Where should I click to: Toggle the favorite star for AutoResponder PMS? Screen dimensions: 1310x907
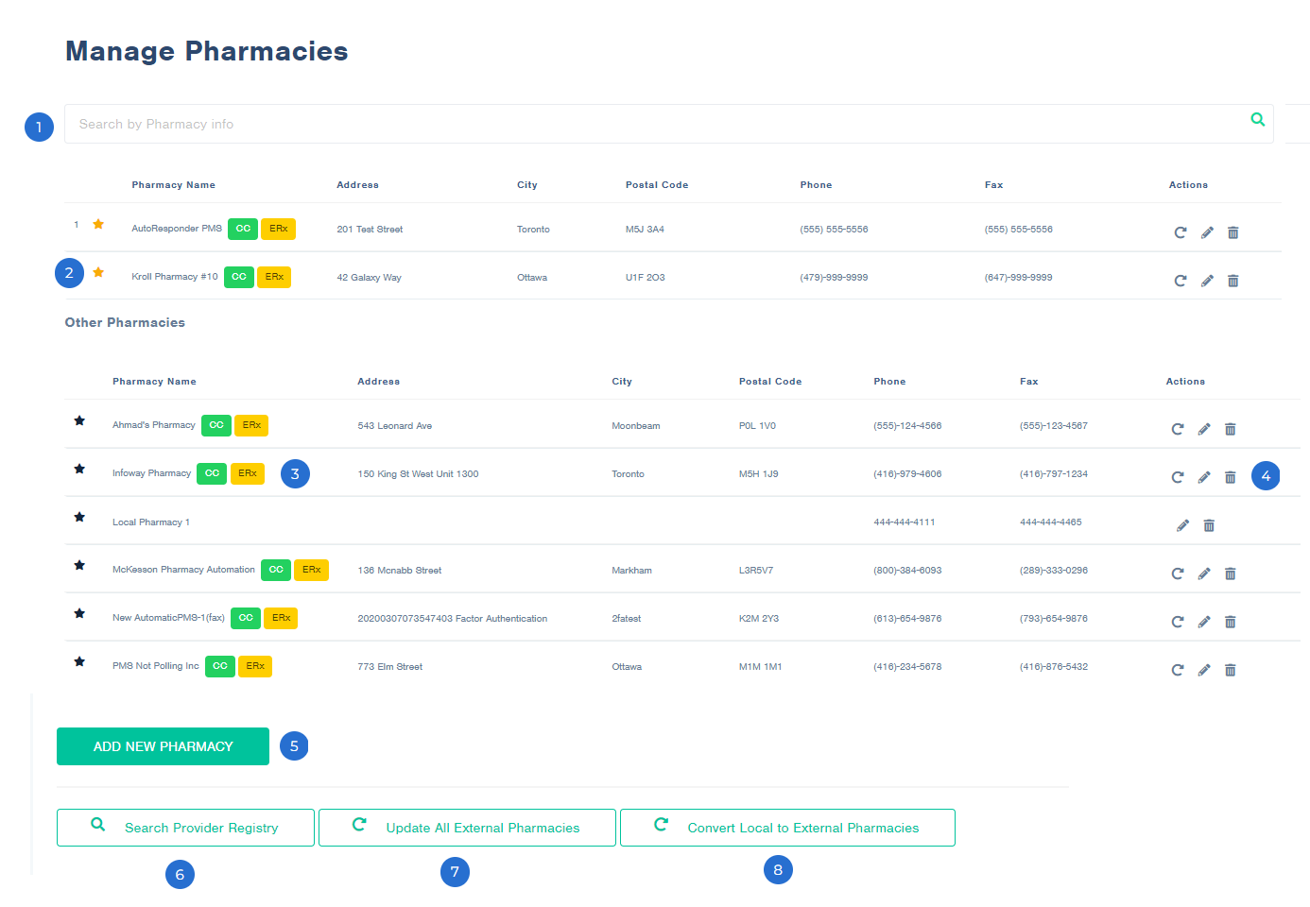point(98,225)
